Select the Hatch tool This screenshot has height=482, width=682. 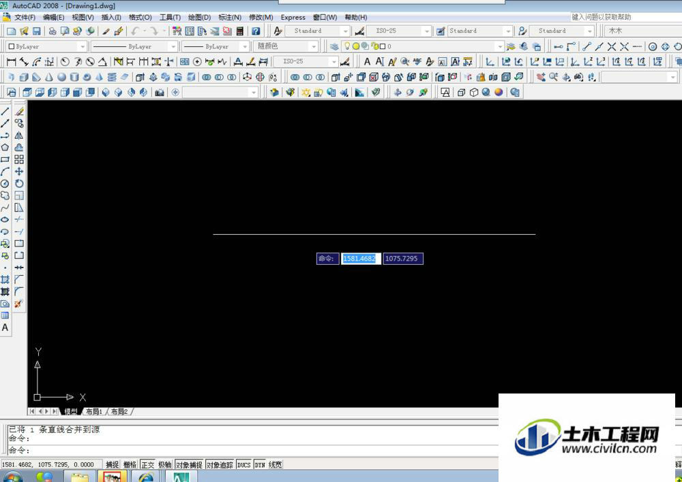[5, 280]
